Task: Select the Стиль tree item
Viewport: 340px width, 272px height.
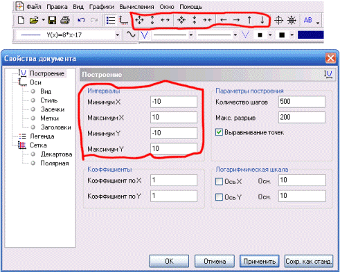Action: pos(48,100)
